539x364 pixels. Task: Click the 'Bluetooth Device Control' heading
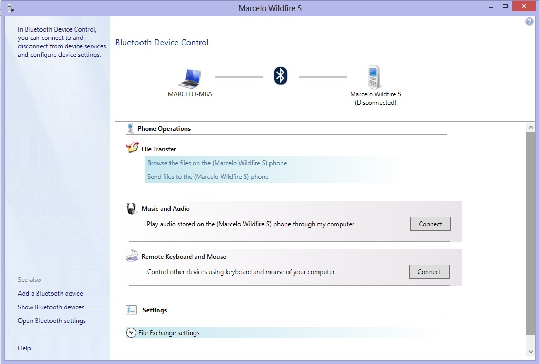[162, 42]
